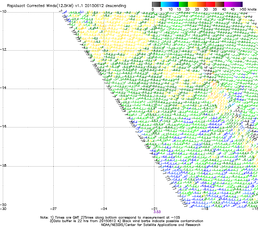Click the '-24' longitude axis label
The image size is (258, 227).
point(104,209)
